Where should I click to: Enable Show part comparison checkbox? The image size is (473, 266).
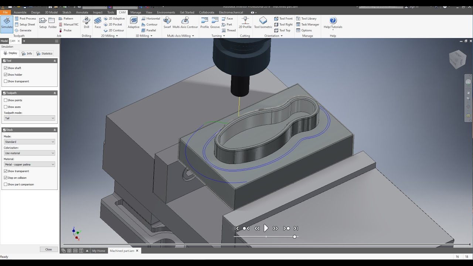coord(6,184)
